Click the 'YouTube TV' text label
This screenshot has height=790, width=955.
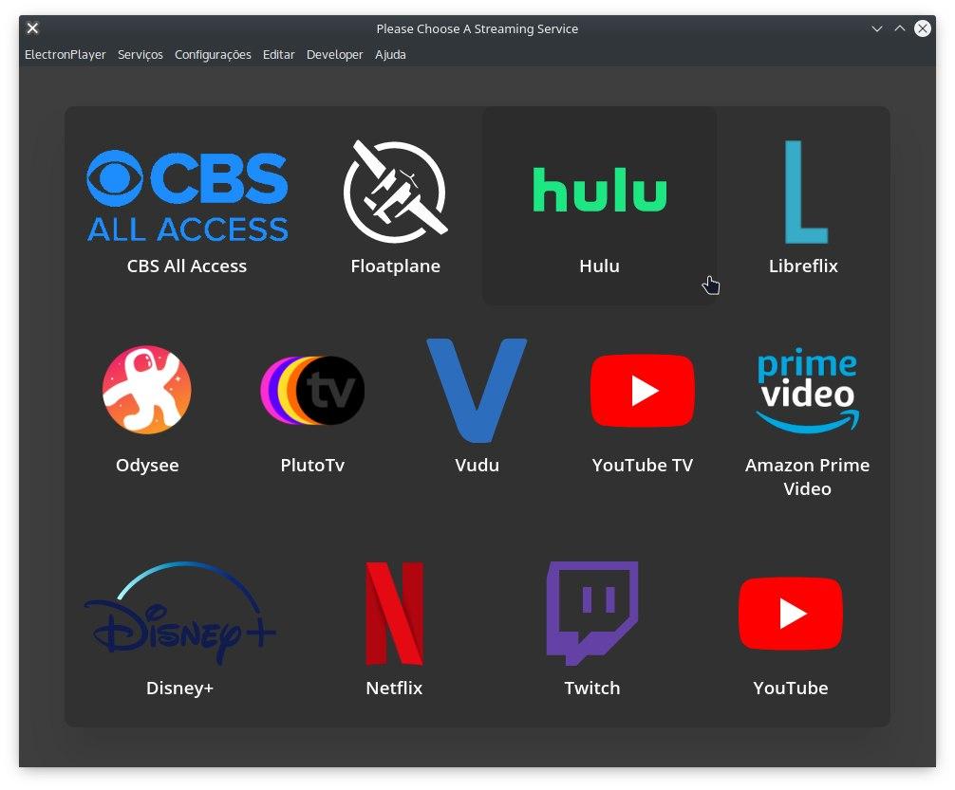[x=643, y=465]
